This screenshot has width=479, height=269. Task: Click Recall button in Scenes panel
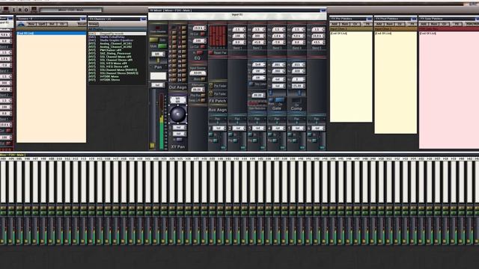point(82,24)
